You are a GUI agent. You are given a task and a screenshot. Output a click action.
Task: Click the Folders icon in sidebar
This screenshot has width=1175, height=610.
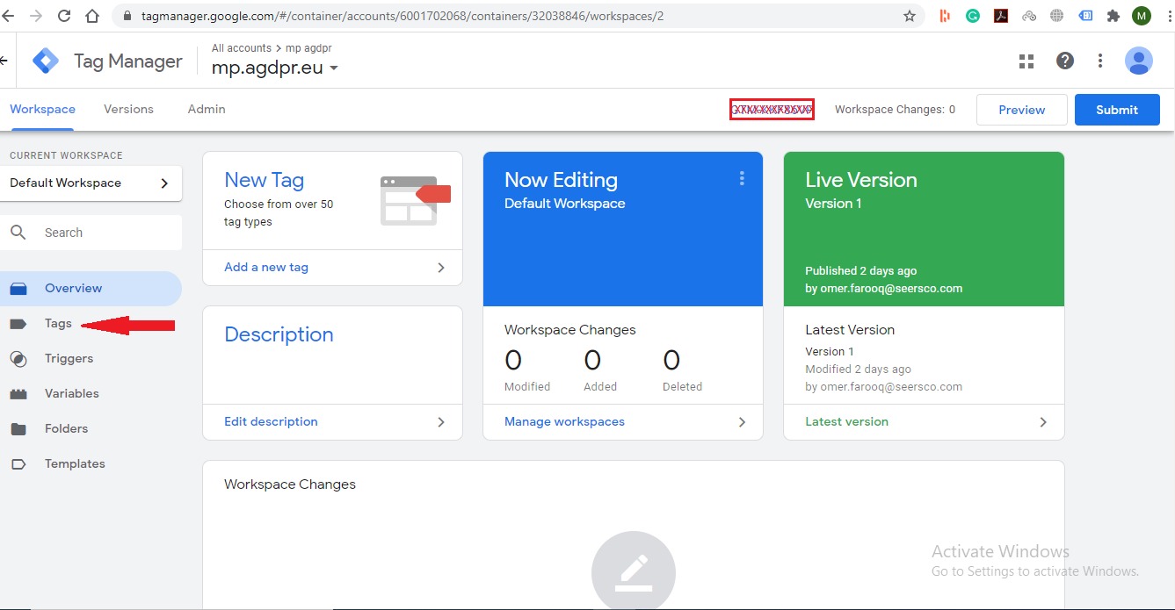coord(18,429)
